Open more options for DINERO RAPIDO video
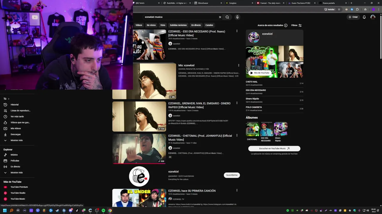382x214 pixels. [237, 103]
